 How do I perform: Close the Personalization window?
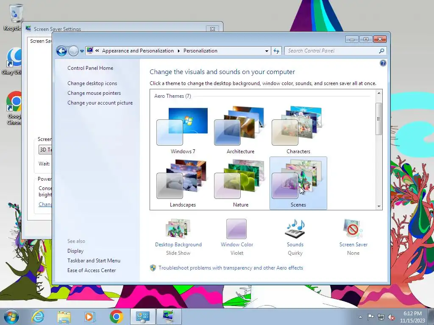380,39
